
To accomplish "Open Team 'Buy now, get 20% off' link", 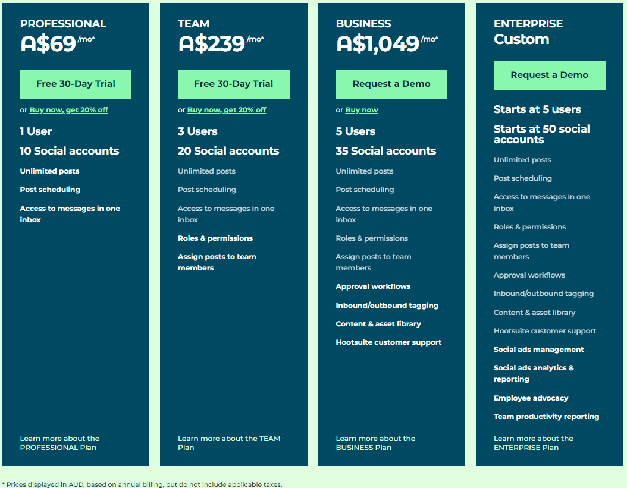I will (227, 110).
